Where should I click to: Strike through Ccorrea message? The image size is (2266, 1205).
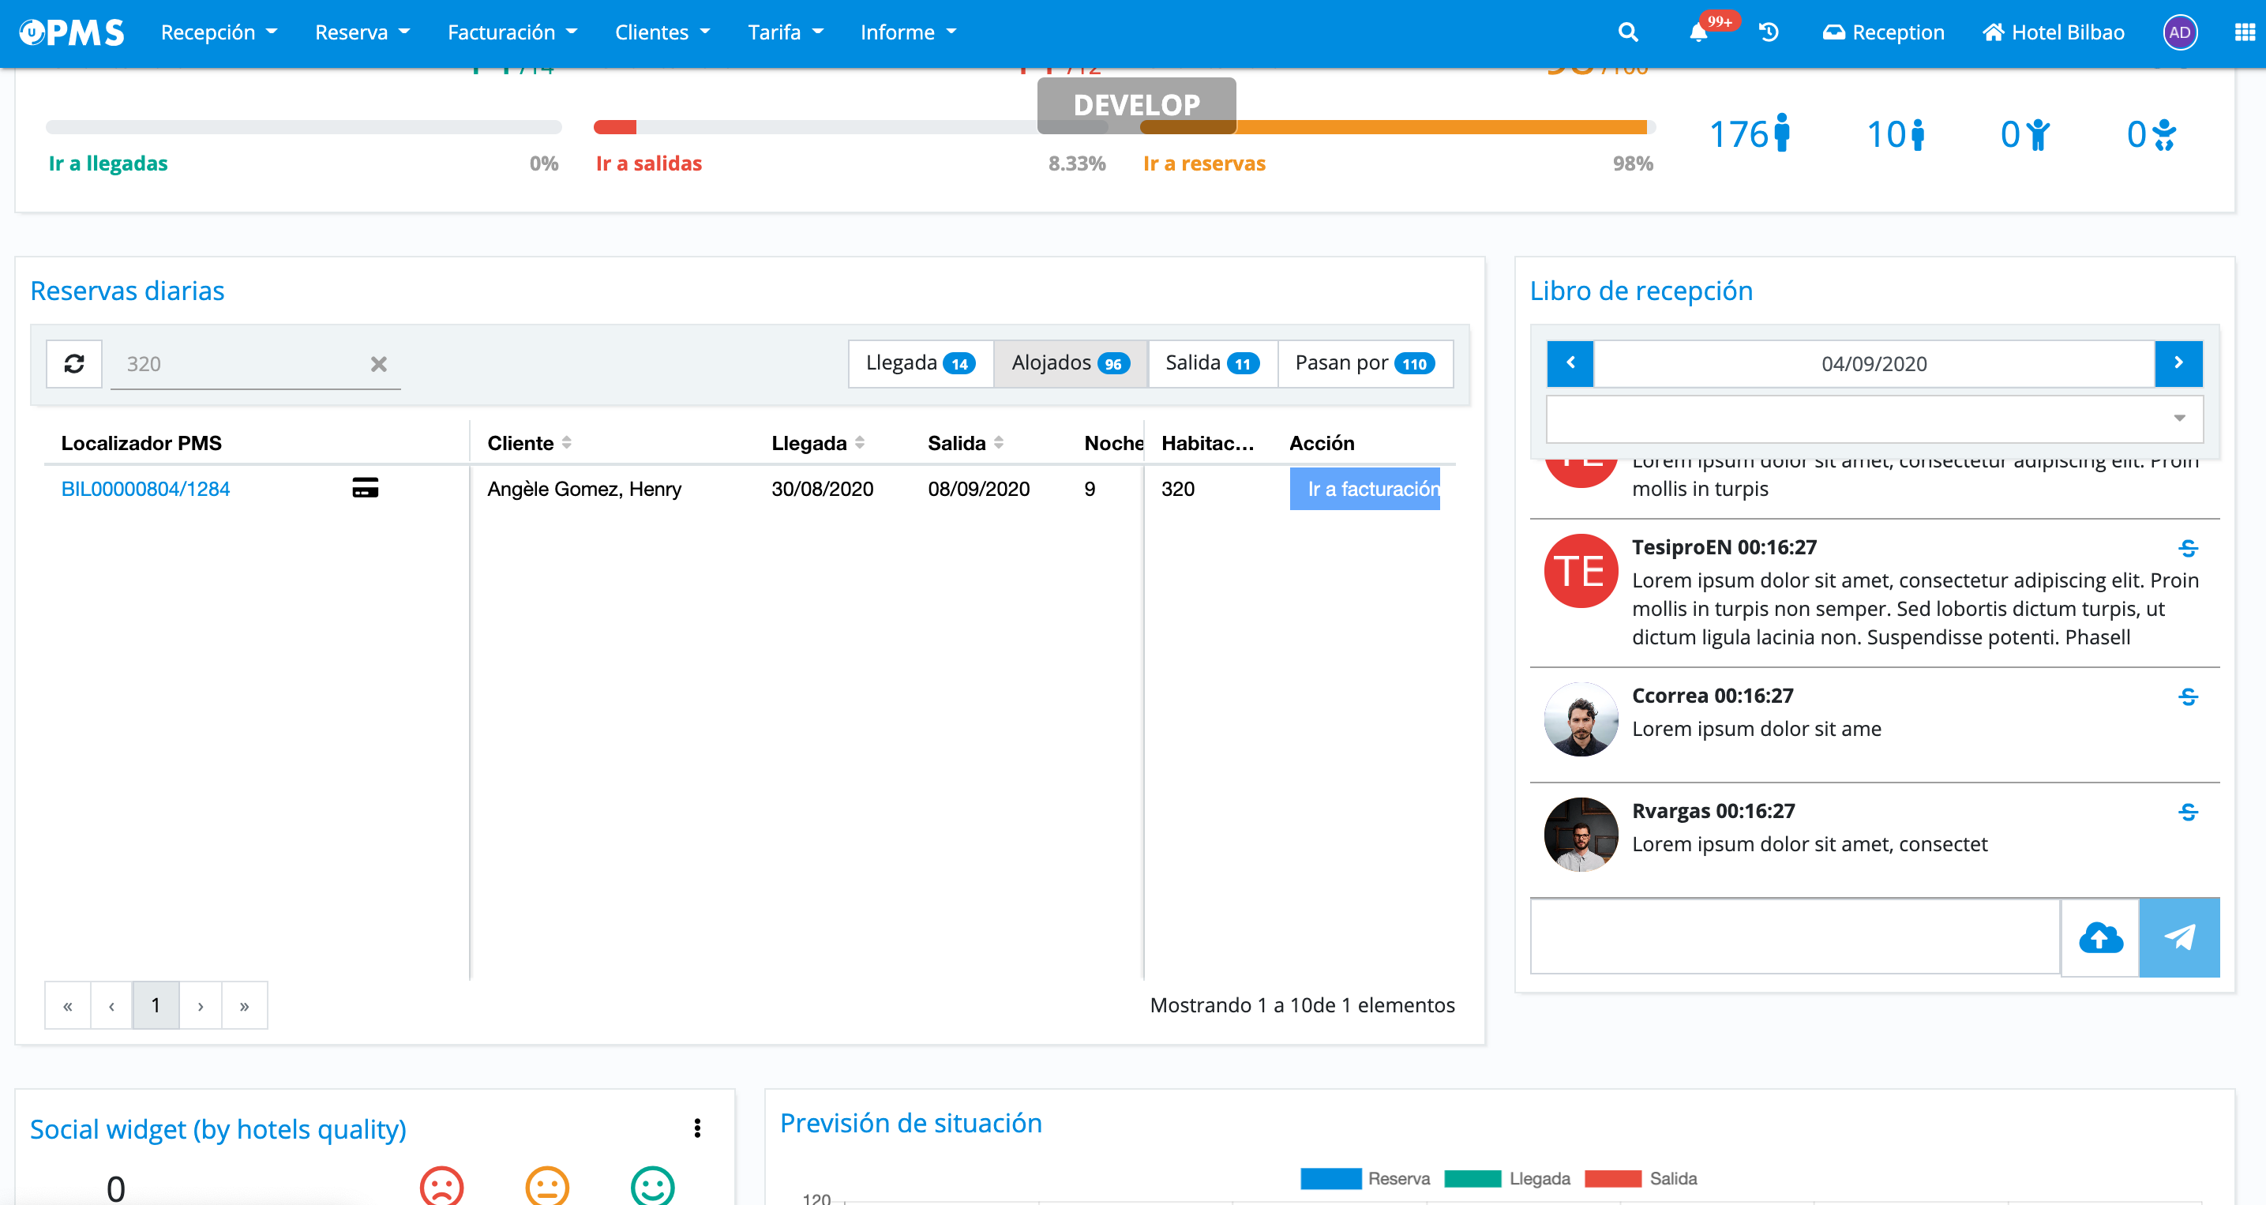(x=2188, y=696)
